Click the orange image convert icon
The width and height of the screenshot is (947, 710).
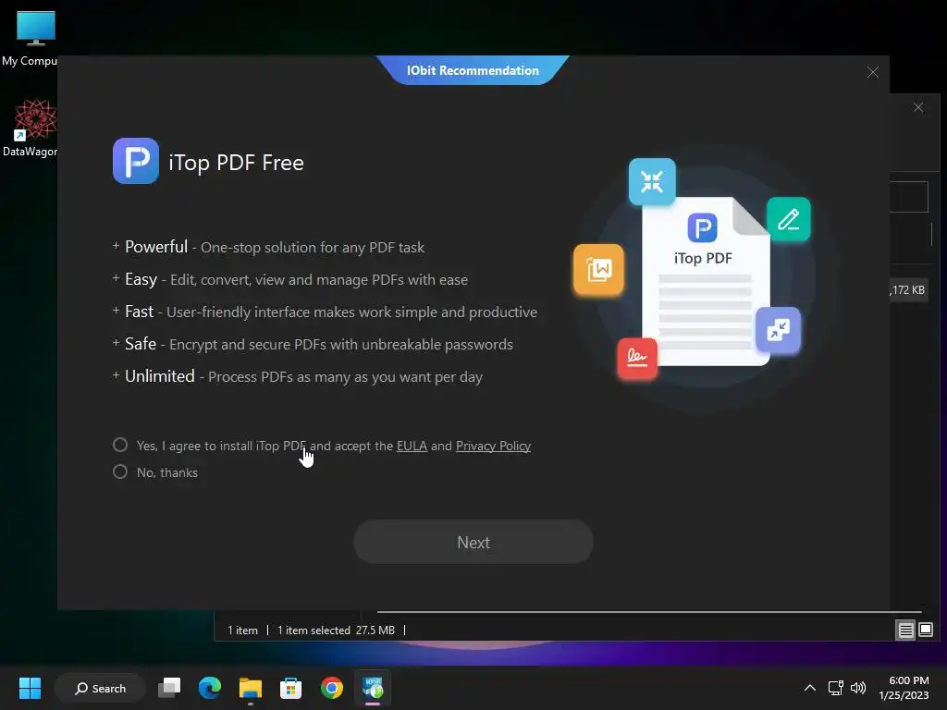tap(598, 269)
